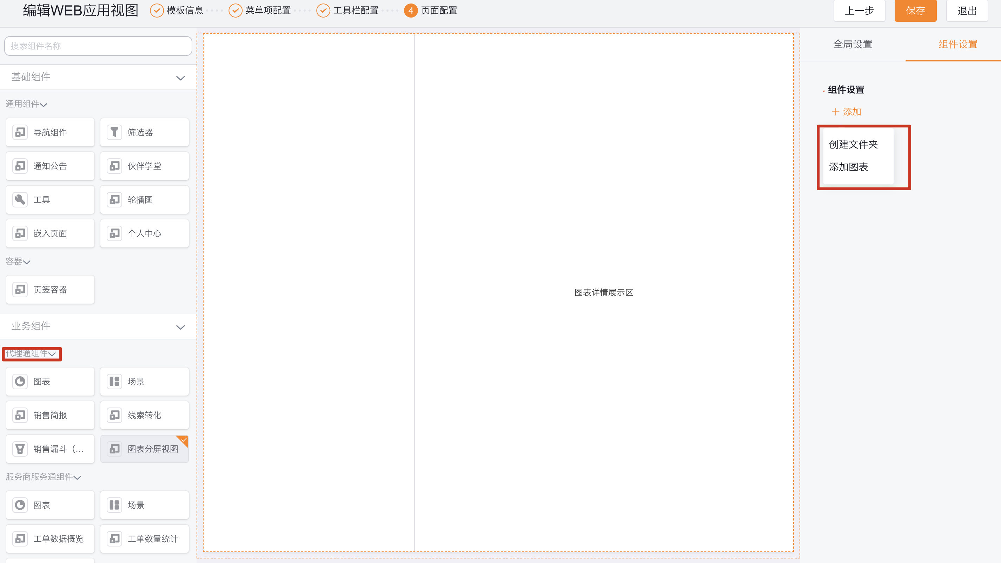Click the 场景 layout icon under 服务商服务通组件
The width and height of the screenshot is (1001, 563).
[115, 505]
